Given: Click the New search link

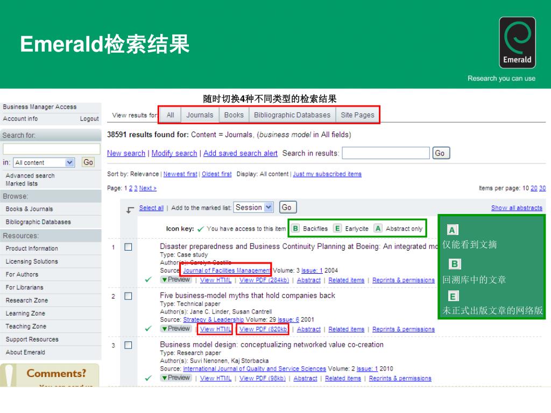Looking at the screenshot, I should (126, 153).
